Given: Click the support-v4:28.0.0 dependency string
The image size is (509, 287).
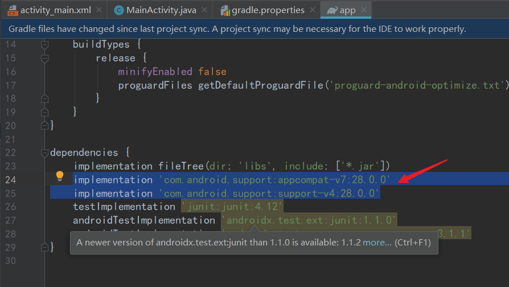Looking at the screenshot, I should click(x=269, y=194).
